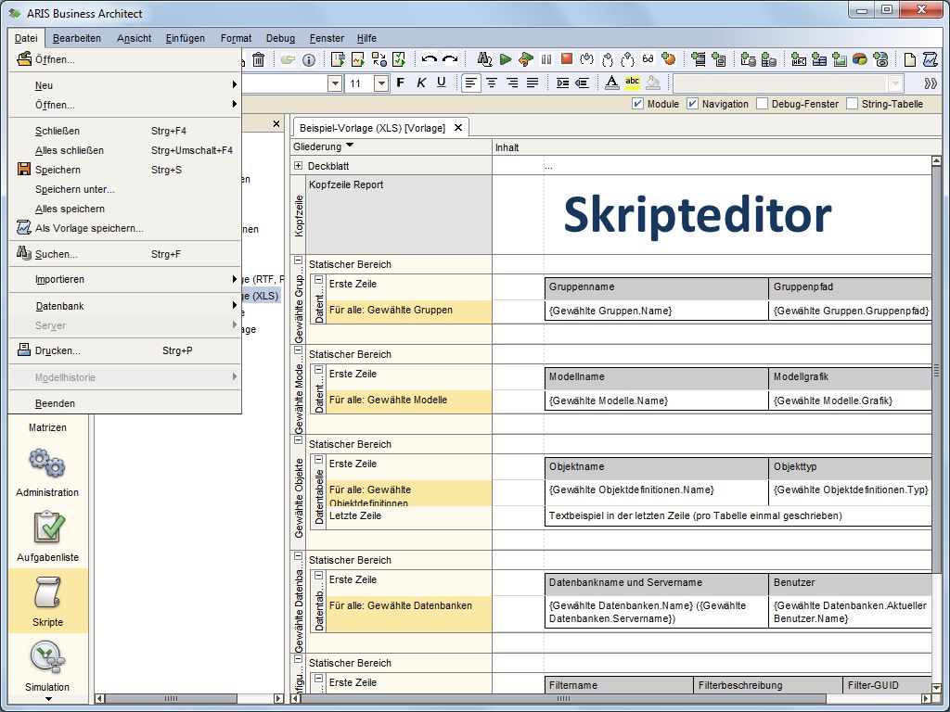Stop execution with the red square icon
950x712 pixels.
tap(567, 58)
